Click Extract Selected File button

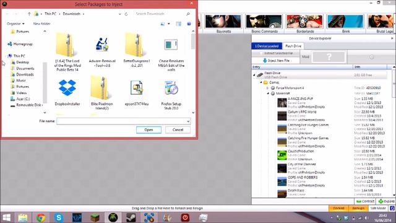276,53
